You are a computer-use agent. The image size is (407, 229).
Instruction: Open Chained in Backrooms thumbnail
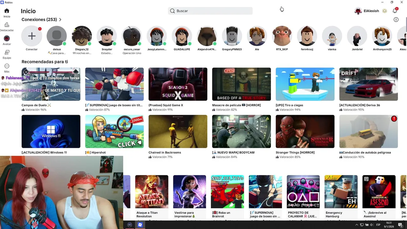tap(178, 131)
